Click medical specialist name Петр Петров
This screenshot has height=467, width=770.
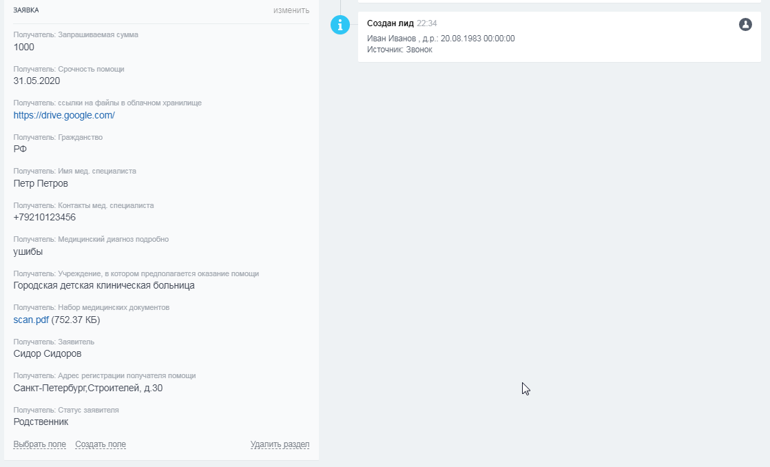[x=41, y=183]
